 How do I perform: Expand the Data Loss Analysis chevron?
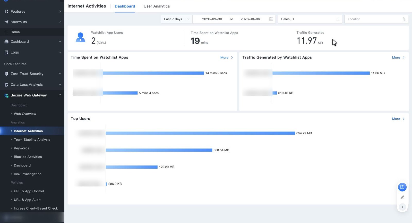60,85
